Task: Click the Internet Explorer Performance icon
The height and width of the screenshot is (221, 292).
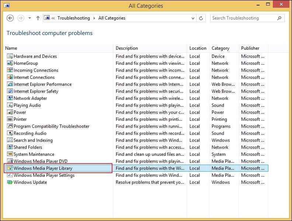Action: coord(10,84)
